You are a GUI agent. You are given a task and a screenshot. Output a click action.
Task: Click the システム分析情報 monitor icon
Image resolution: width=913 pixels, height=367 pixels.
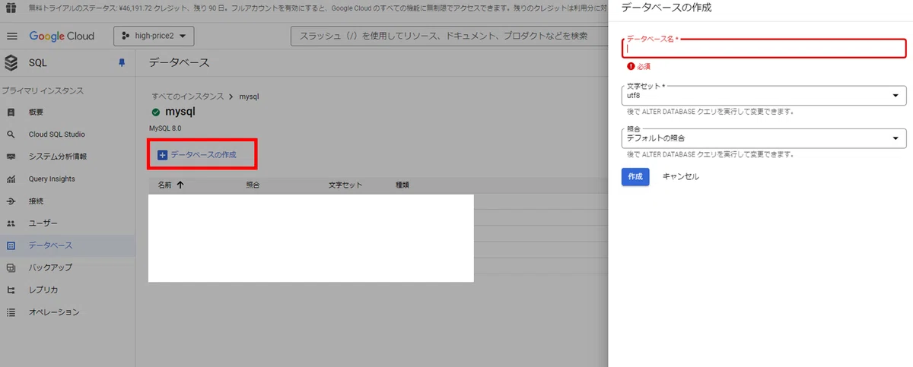11,157
